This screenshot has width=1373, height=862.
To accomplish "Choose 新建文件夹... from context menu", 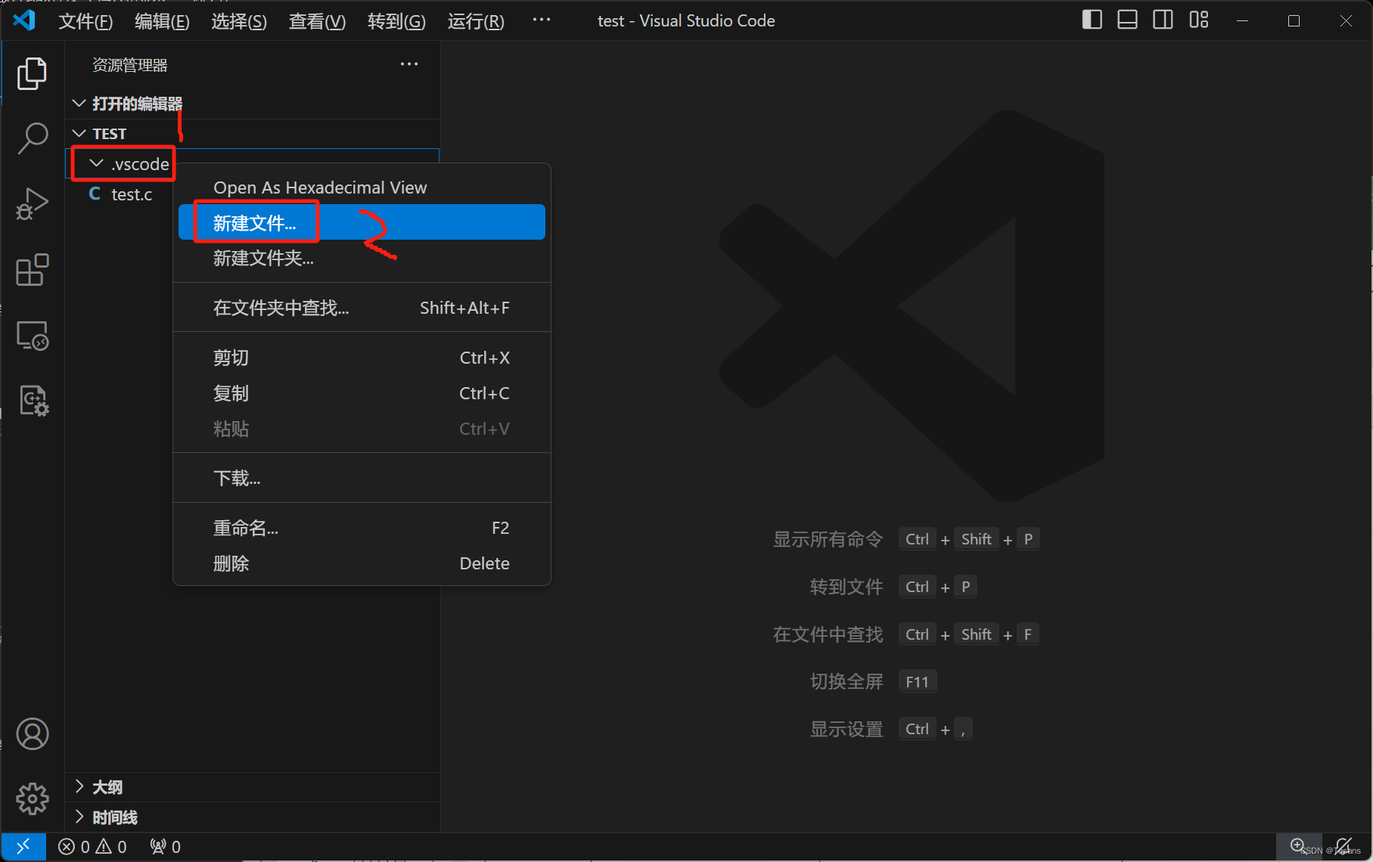I will point(362,258).
